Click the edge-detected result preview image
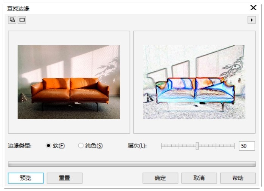This screenshot has width=264, height=191. tap(194, 82)
